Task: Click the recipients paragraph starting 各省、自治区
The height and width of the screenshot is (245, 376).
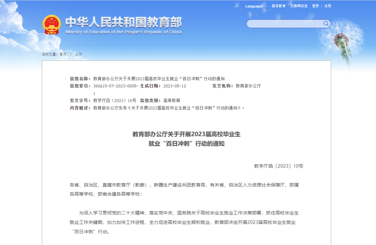Action: click(184, 189)
